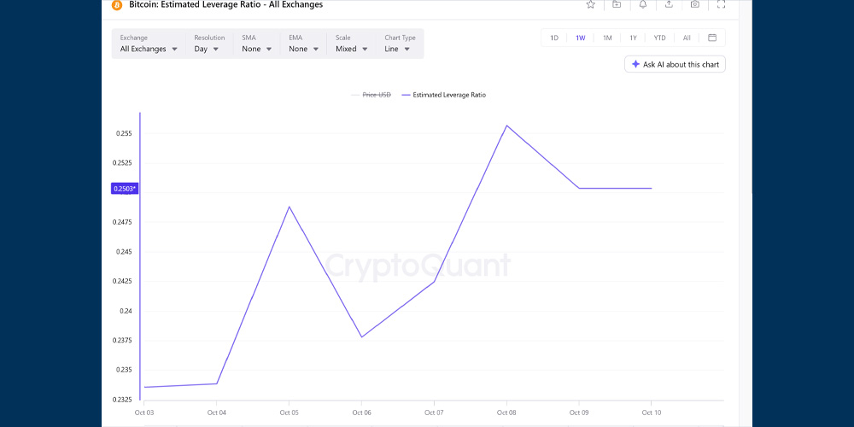Star this chart as favorite

(x=590, y=4)
